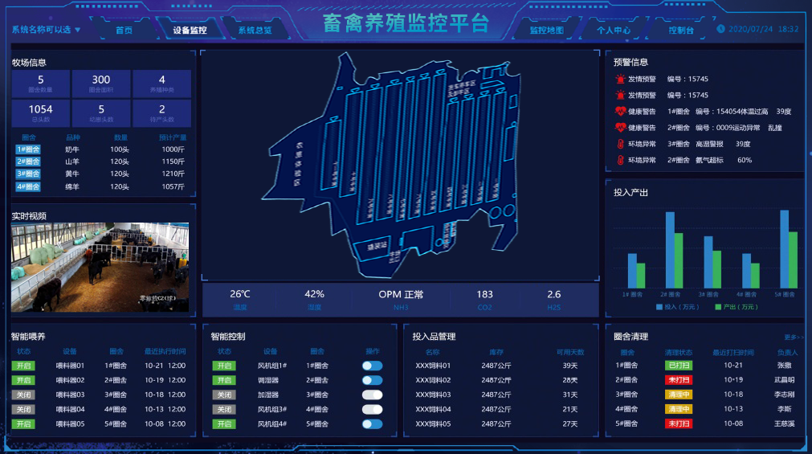Click the heart icon for 2#圈舍 健康警告
Screen dimensions: 812x454
pyautogui.click(x=619, y=127)
